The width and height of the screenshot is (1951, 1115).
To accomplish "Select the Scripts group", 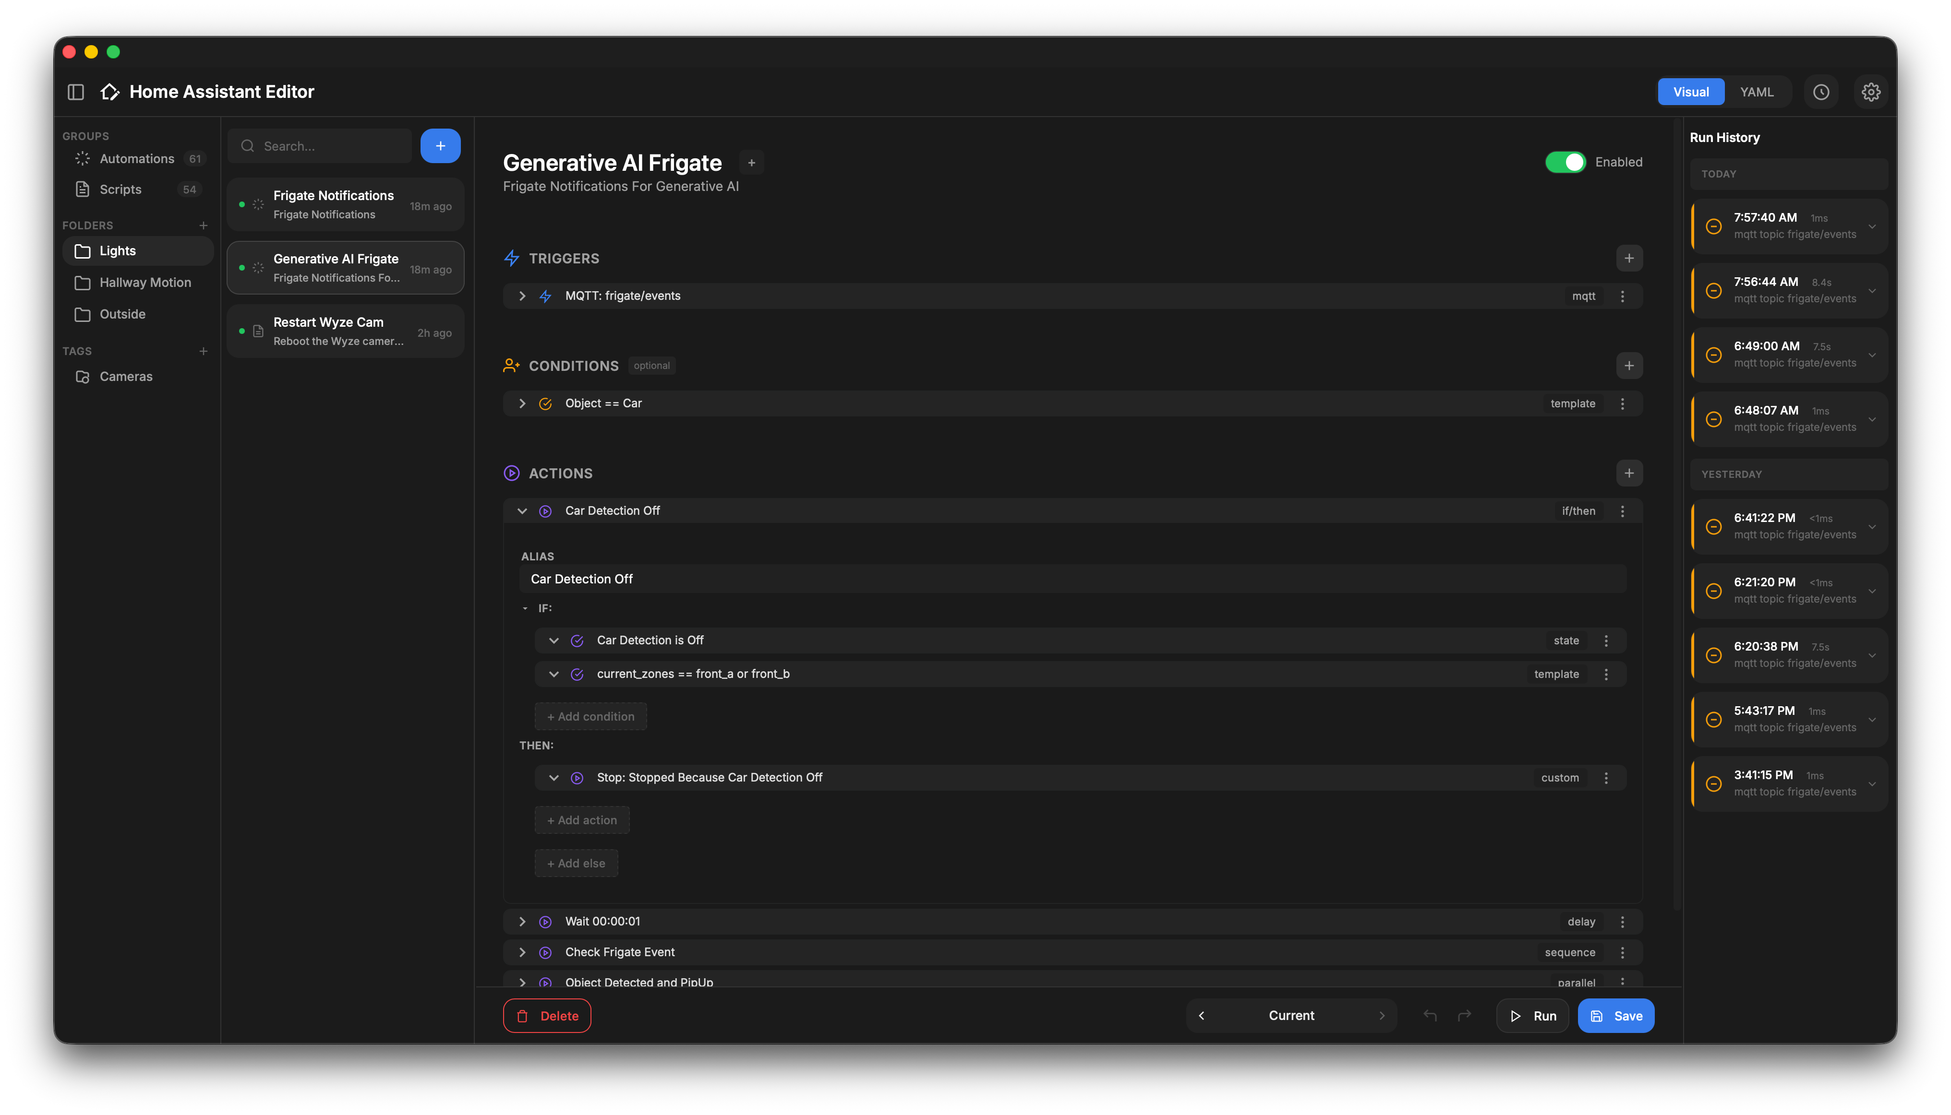I will coord(138,189).
